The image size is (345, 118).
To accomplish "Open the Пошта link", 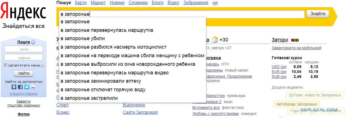I will pyautogui.click(x=23, y=42).
